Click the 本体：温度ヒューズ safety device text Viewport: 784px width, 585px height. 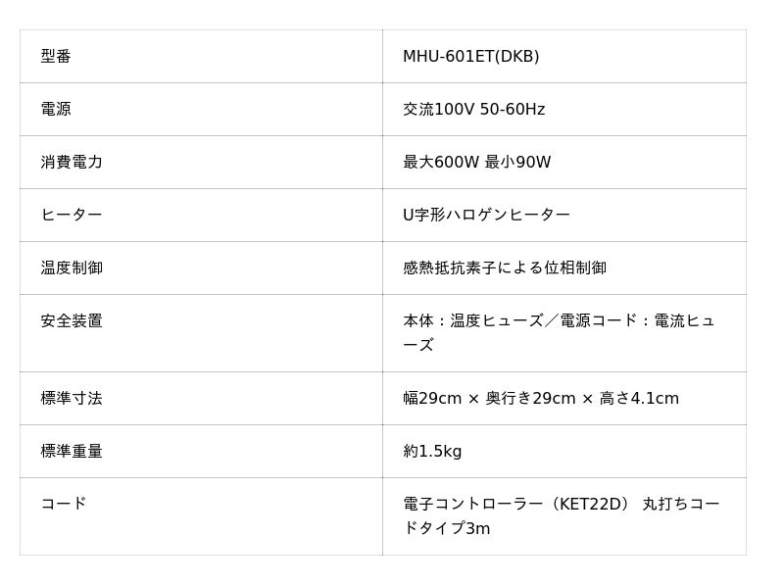[x=472, y=321]
